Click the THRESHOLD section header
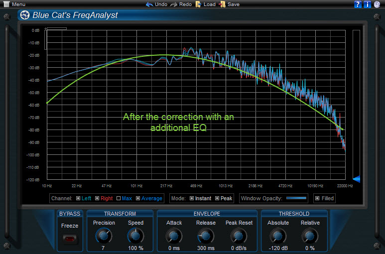Viewport: 385px width, 254px height. tap(294, 214)
